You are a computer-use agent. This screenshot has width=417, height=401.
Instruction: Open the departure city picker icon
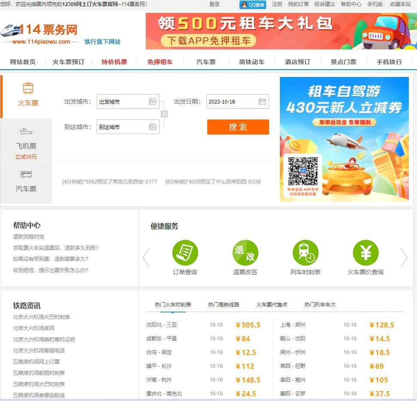153,101
